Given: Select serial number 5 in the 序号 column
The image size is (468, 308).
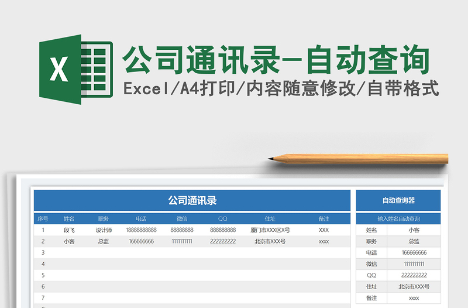Looking at the screenshot, I should pyautogui.click(x=43, y=275).
